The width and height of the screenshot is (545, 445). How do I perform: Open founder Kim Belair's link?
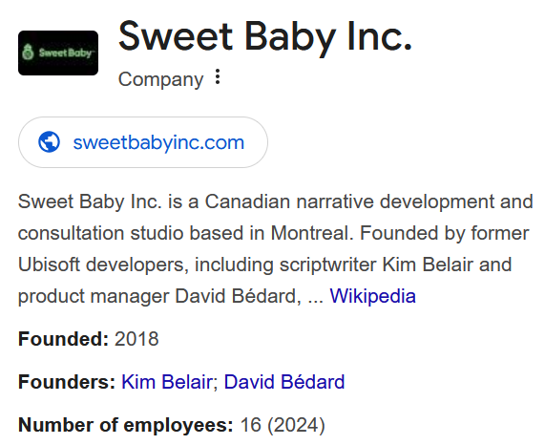(x=167, y=382)
